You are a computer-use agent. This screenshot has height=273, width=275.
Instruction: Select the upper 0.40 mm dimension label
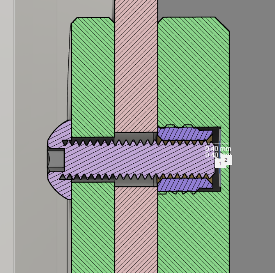(x=218, y=149)
